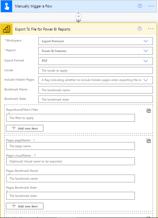Viewport: 158px width, 218px height.
Task: Click the manual trigger hand icon
Action: click(6, 6)
